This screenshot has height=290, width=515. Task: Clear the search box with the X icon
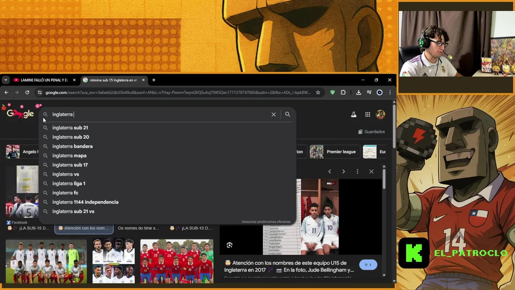(274, 114)
